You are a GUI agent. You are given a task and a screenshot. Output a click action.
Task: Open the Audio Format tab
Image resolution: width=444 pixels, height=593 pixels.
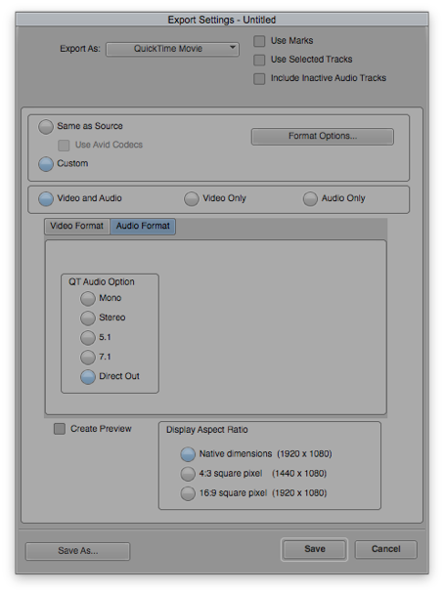pos(143,226)
